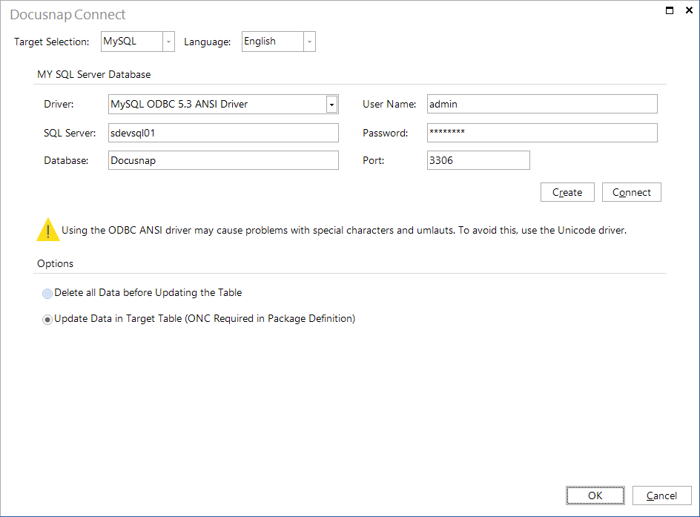
Task: Click the Password label
Action: point(386,133)
